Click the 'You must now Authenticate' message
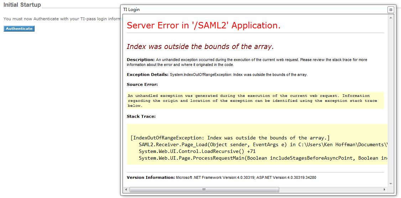 click(x=62, y=19)
